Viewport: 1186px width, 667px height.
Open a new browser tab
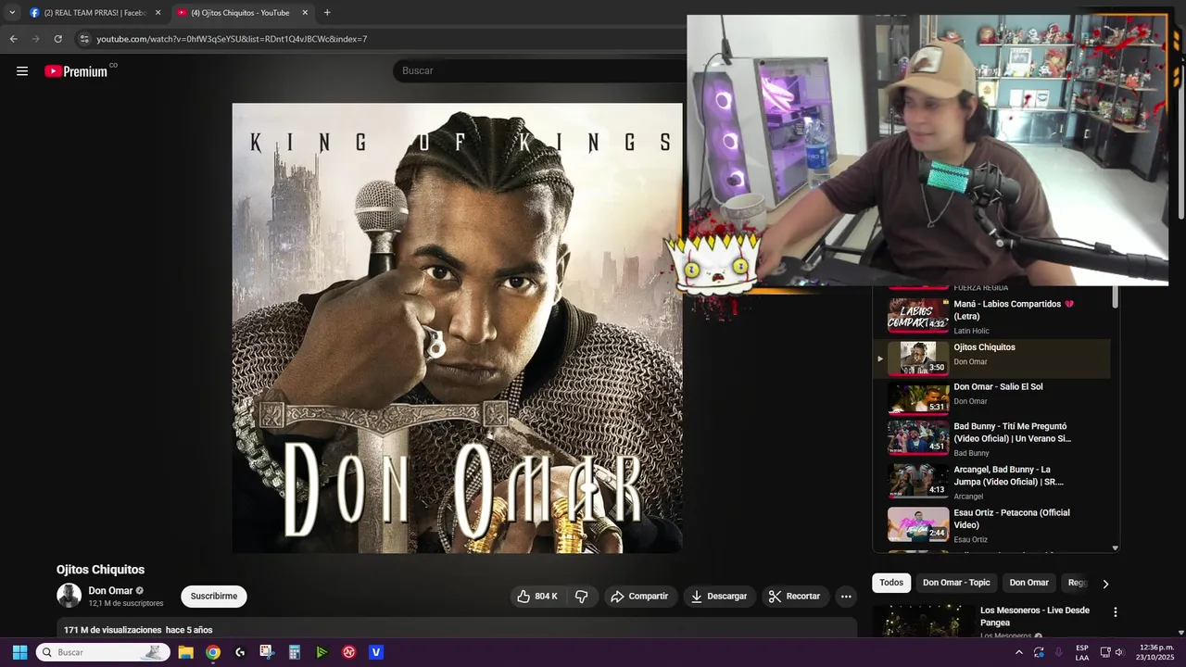pos(327,13)
